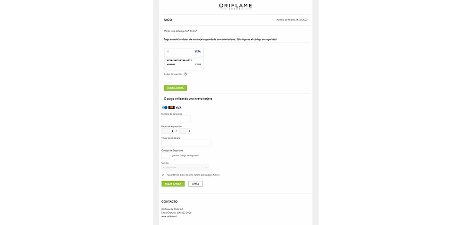Click the Oriflame Sweden logo
The height and width of the screenshot is (225, 472).
click(235, 7)
